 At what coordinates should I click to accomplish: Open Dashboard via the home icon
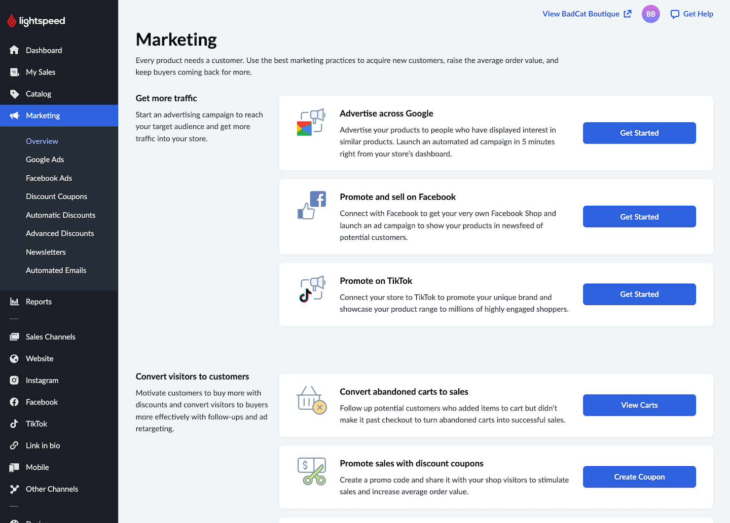(x=14, y=50)
